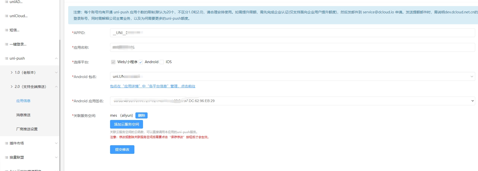Click the *关联服务空间: label

coord(84,116)
